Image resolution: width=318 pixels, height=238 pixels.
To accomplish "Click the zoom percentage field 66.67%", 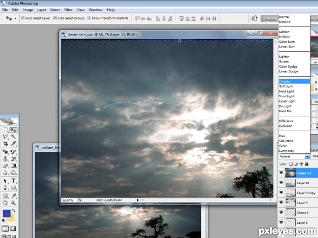I will click(68, 200).
